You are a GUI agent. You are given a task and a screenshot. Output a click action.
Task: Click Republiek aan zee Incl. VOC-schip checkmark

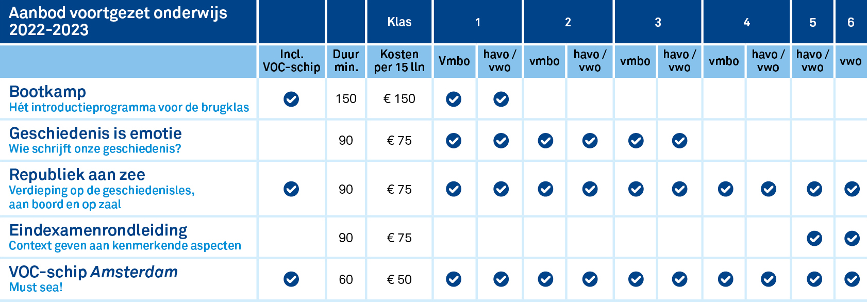pos(291,189)
